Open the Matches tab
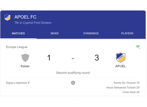Image resolution: width=147 pixels, height=107 pixels. (18, 33)
